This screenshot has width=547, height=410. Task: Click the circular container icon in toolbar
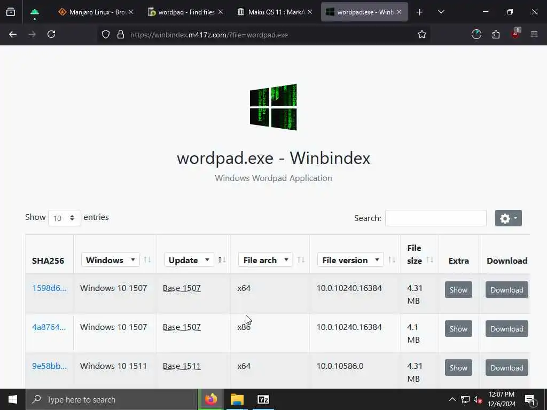[x=476, y=35]
